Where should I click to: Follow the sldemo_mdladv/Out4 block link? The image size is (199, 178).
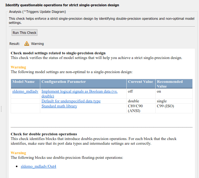[38, 166]
